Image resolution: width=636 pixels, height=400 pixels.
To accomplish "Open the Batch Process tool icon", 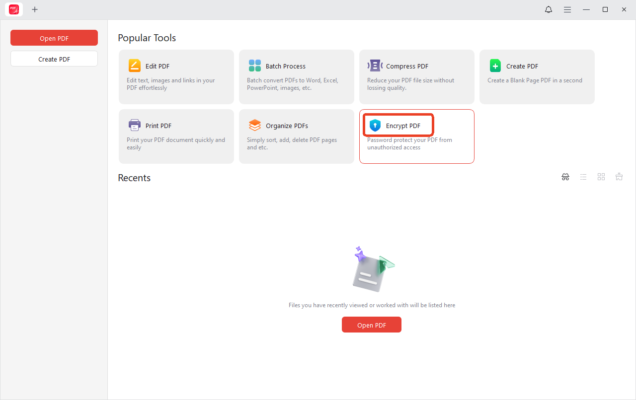I will coord(254,66).
